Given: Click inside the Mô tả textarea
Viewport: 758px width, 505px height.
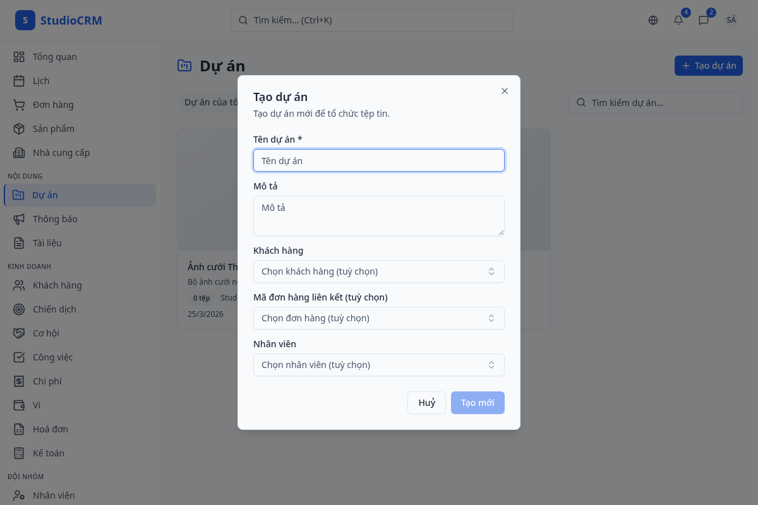Looking at the screenshot, I should point(378,216).
